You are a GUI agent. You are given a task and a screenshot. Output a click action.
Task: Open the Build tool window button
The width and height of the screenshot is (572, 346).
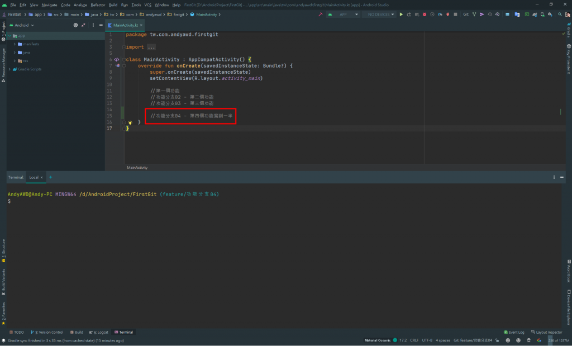(77, 333)
